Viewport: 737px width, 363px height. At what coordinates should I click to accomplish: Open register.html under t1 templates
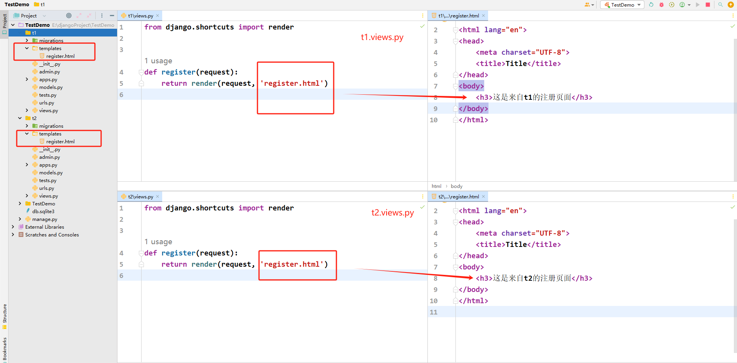(x=60, y=56)
